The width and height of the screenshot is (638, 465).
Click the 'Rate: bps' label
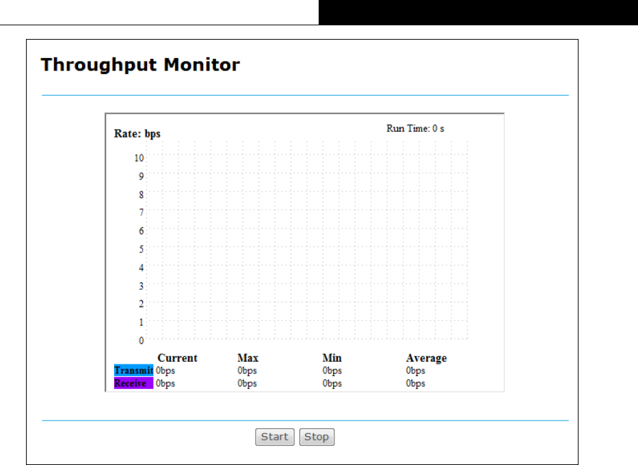coord(137,134)
